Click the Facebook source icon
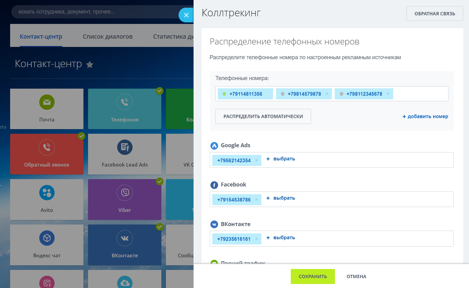The width and height of the screenshot is (469, 288). pos(214,185)
